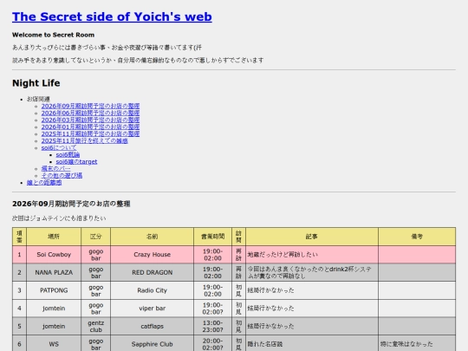Open the 2025年11月期 shop list link

(90, 133)
